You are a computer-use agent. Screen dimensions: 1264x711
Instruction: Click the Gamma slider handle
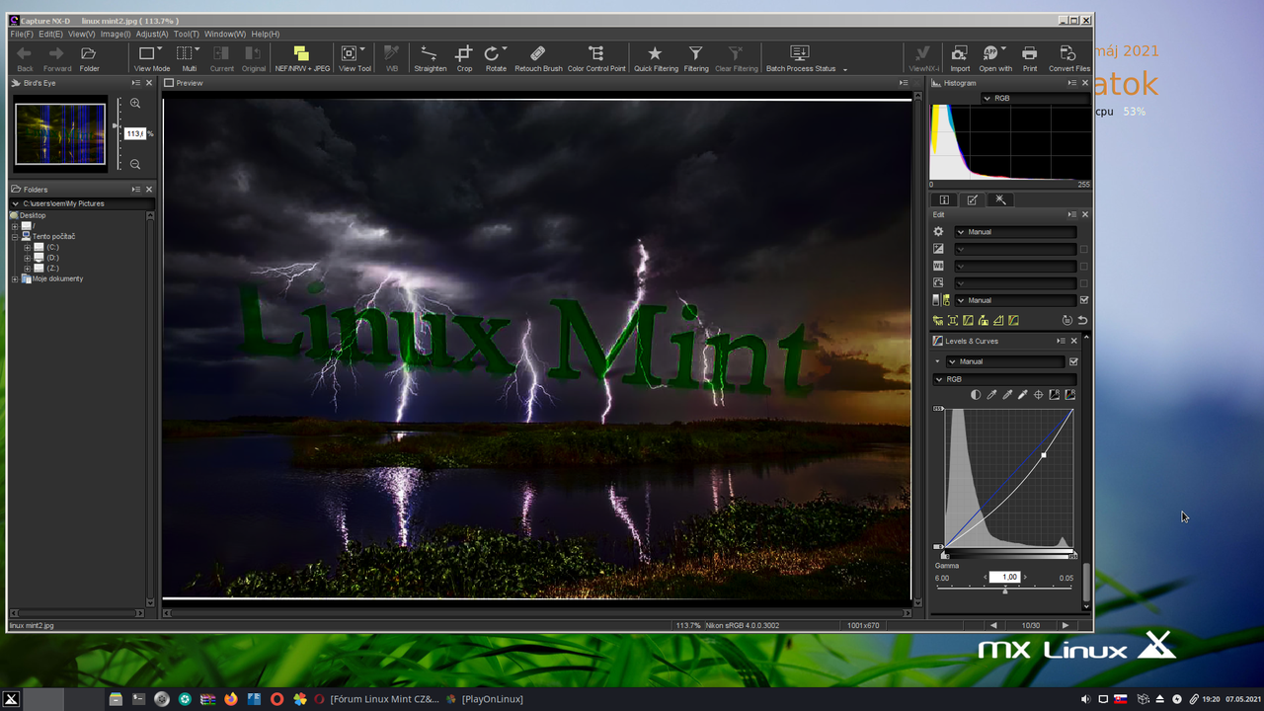pos(1005,591)
